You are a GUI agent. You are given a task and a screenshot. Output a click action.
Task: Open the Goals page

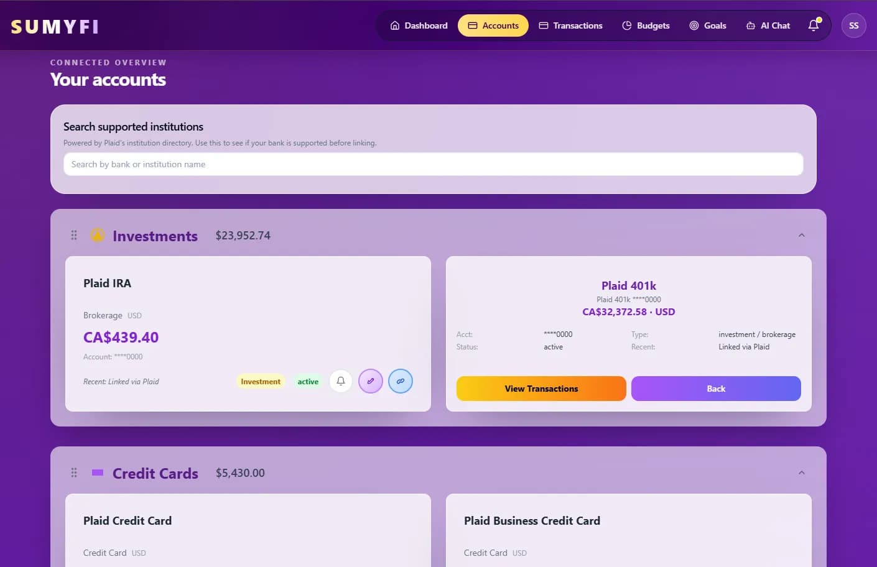708,25
